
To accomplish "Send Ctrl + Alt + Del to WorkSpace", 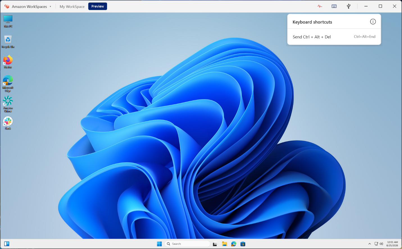I will click(x=334, y=37).
